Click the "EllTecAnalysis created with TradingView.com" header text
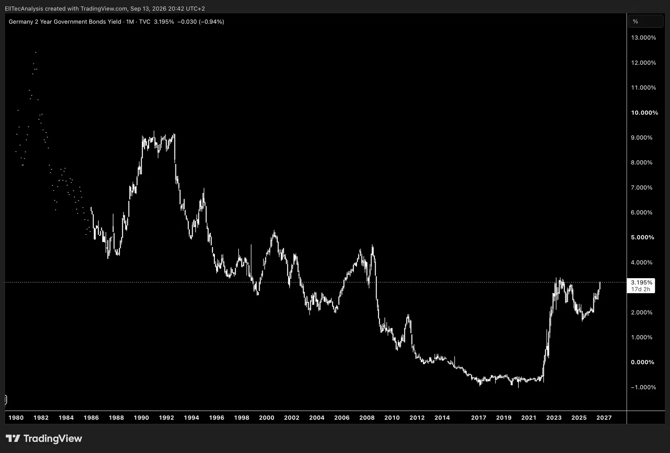 tap(66, 8)
